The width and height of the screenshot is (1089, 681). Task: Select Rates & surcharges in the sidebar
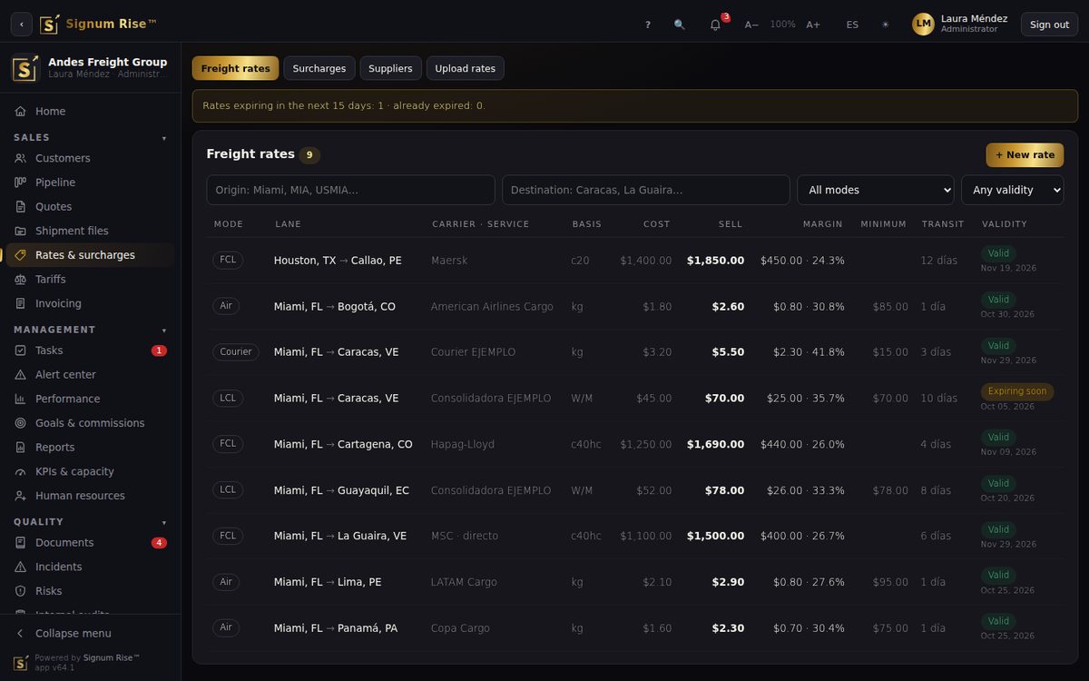coord(91,255)
